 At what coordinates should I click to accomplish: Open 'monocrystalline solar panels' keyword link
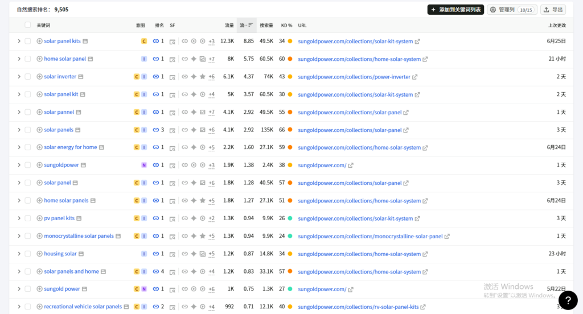pos(79,236)
